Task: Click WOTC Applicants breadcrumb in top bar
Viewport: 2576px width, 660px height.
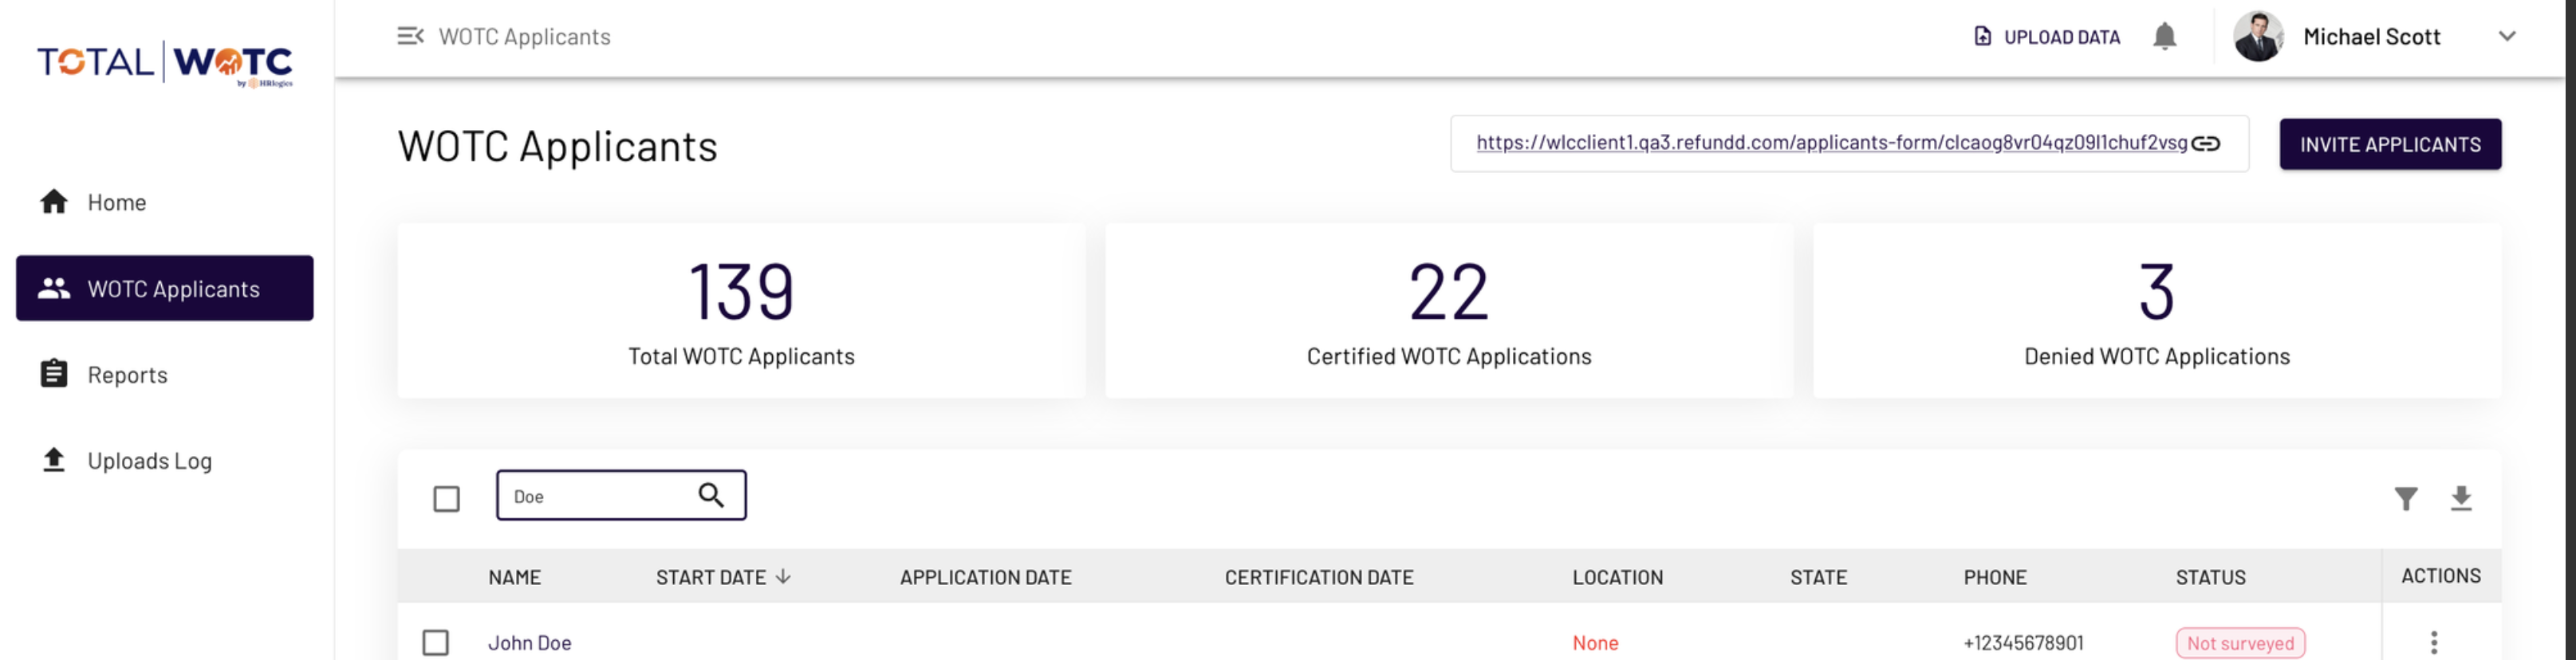Action: (x=524, y=37)
